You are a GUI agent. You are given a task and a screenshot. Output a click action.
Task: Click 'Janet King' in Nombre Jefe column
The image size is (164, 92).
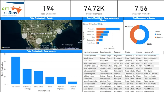tap(148, 68)
